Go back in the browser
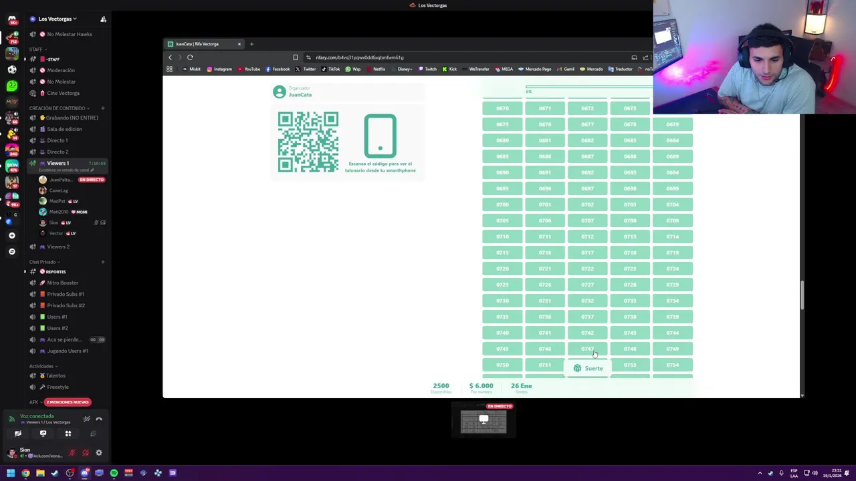Screen dimensions: 856x481 (170, 57)
